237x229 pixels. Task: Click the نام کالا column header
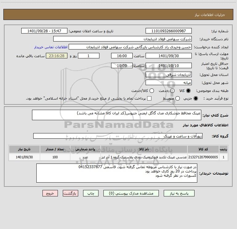[144, 149]
